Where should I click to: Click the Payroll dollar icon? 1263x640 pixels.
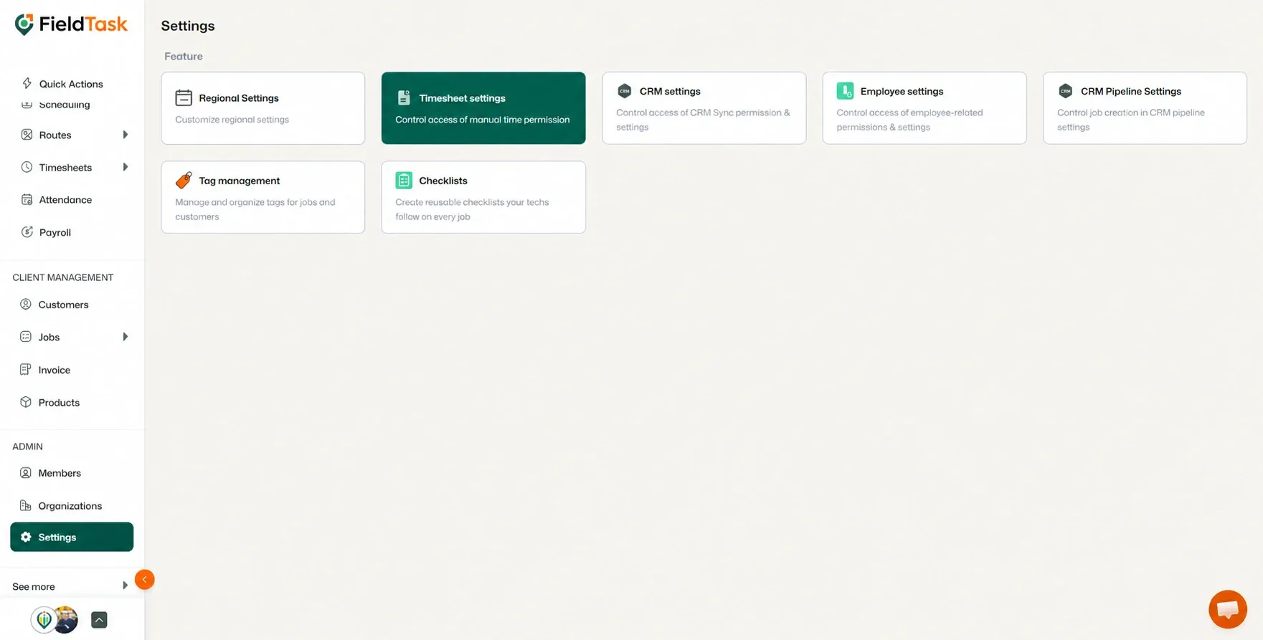[27, 232]
